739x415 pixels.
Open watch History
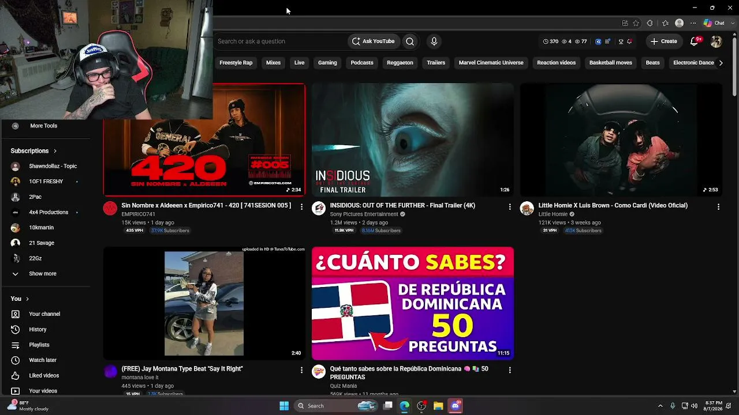point(38,330)
